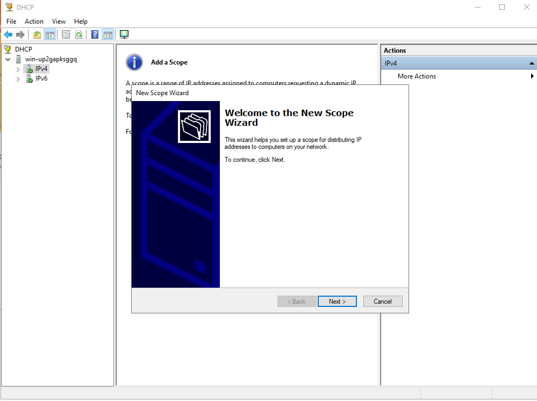Screen dimensions: 537x401
Task: Toggle Show/Hide Action Pane icon
Action: (108, 34)
